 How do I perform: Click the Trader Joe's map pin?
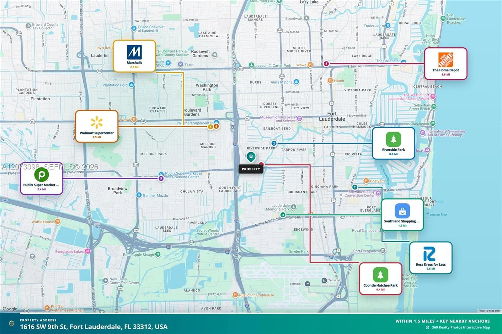click(388, 25)
